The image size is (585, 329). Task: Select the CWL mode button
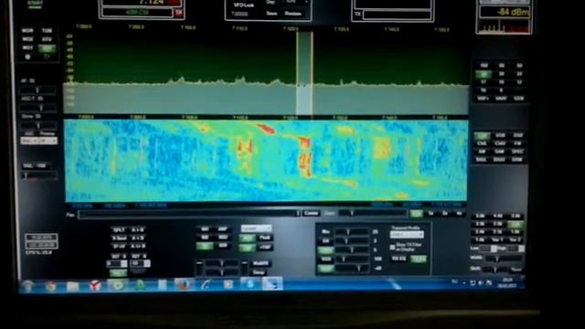482,143
